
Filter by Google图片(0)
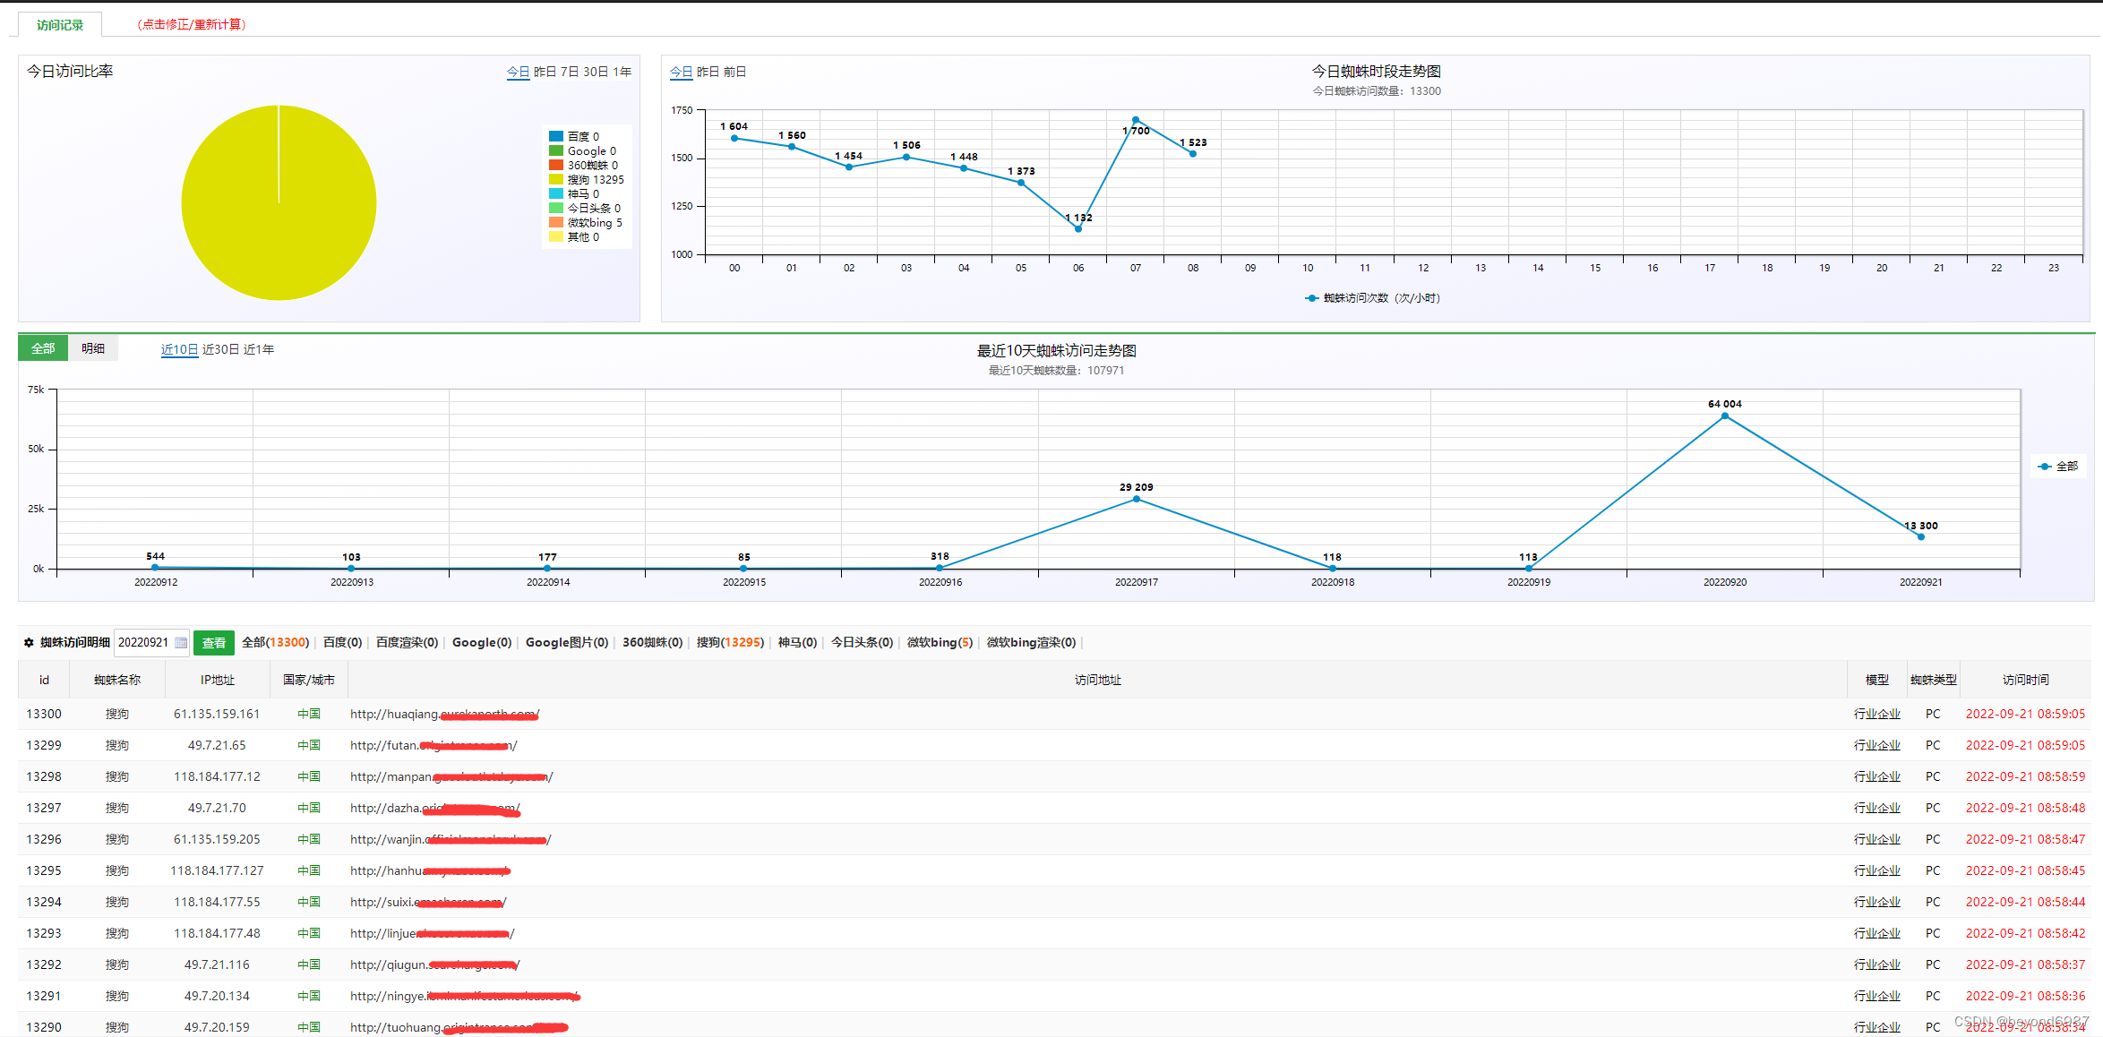point(567,642)
